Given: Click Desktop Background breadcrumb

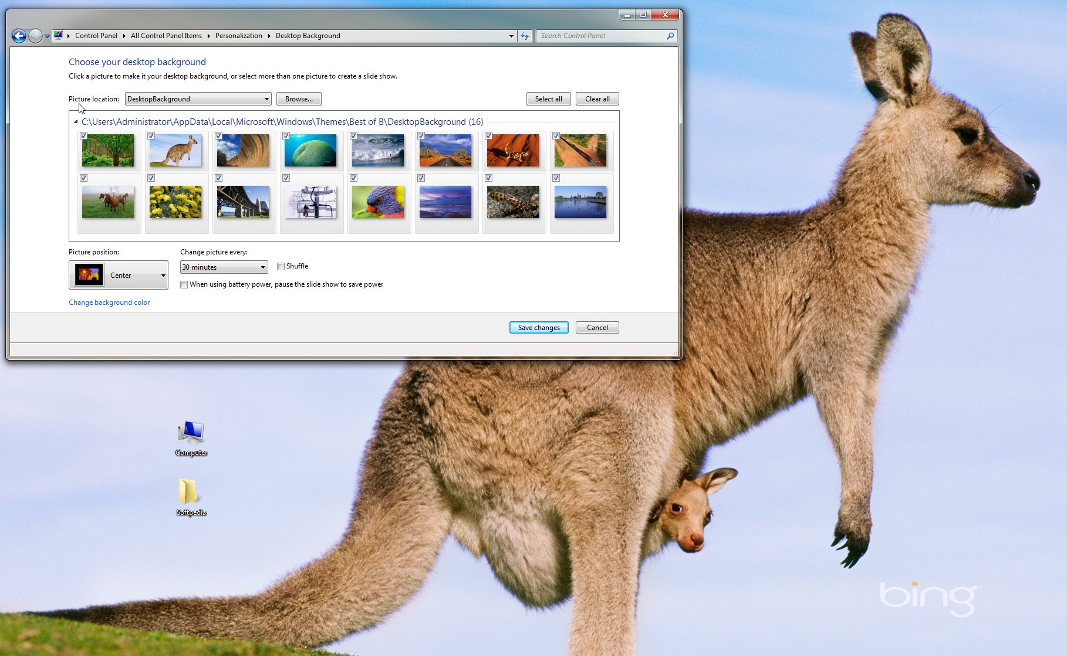Looking at the screenshot, I should [308, 36].
